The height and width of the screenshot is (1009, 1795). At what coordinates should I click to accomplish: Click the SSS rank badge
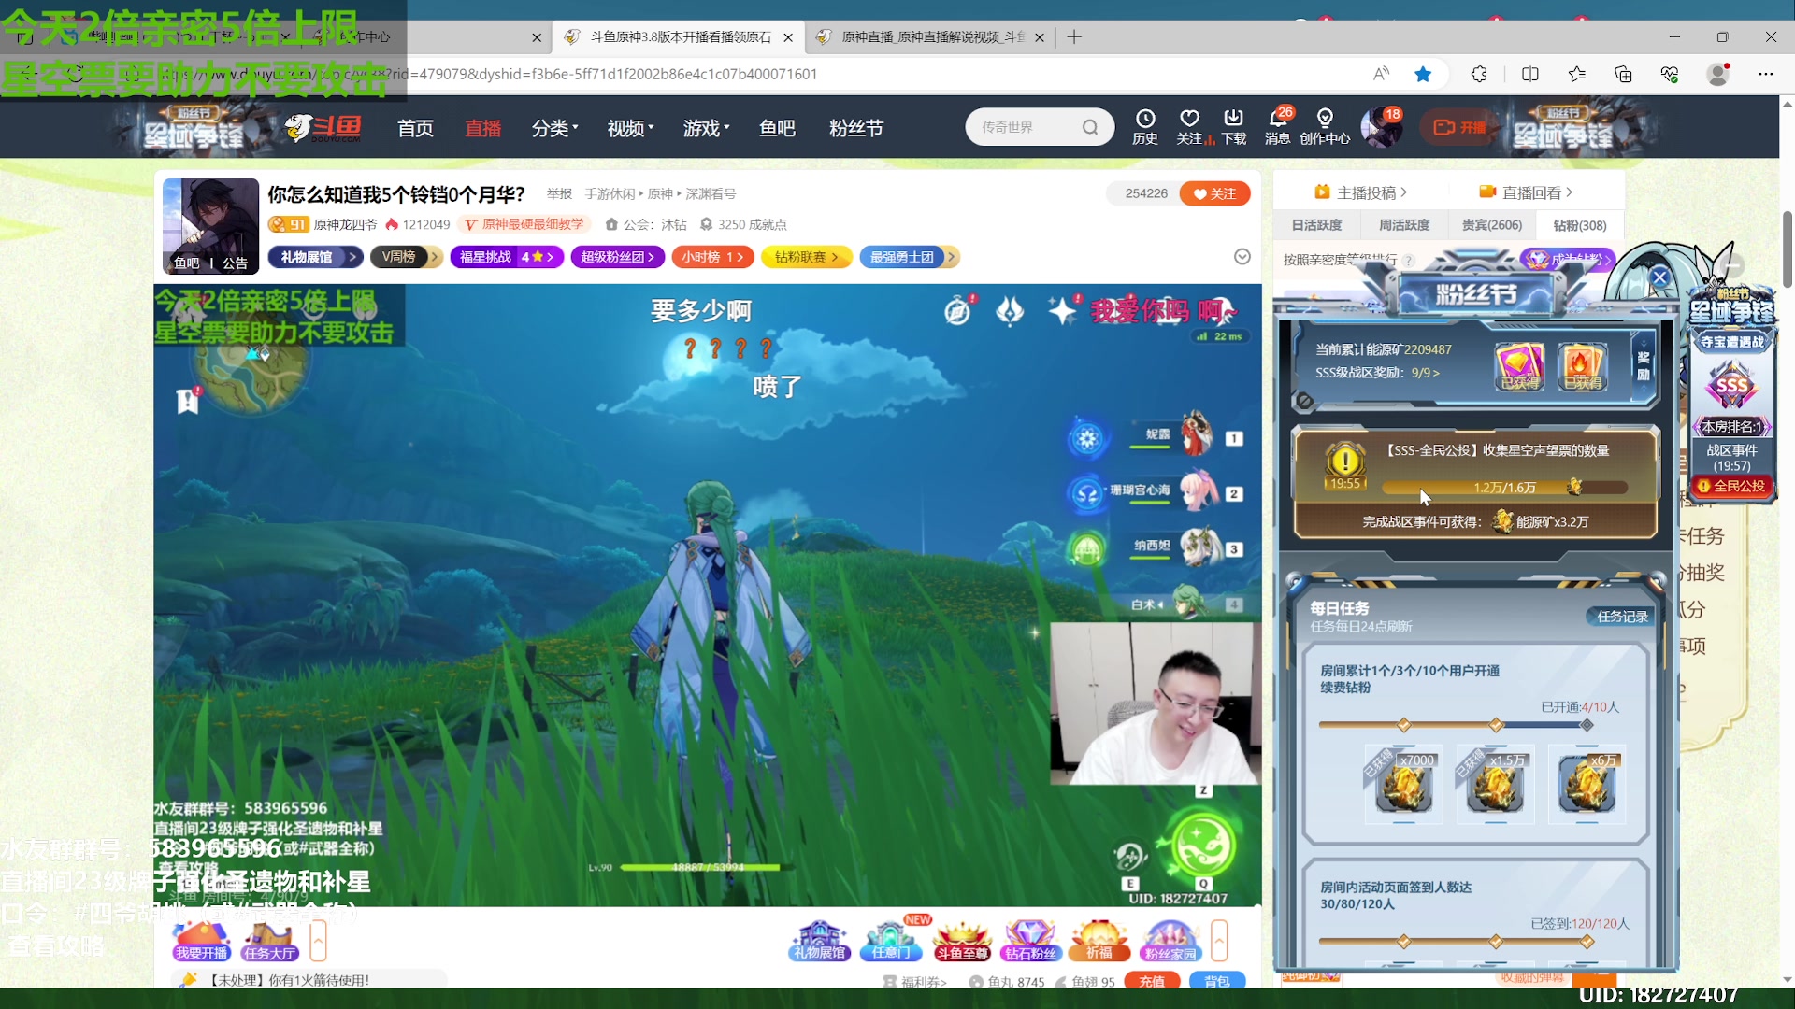(x=1731, y=385)
